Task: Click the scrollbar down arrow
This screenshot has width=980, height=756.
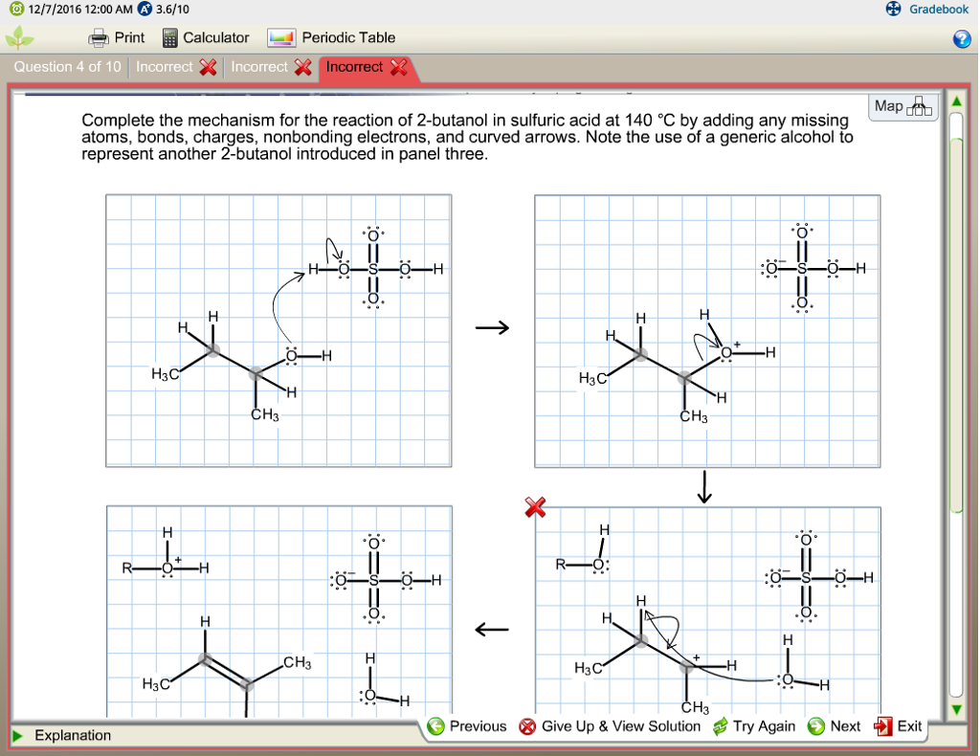Action: point(954,709)
